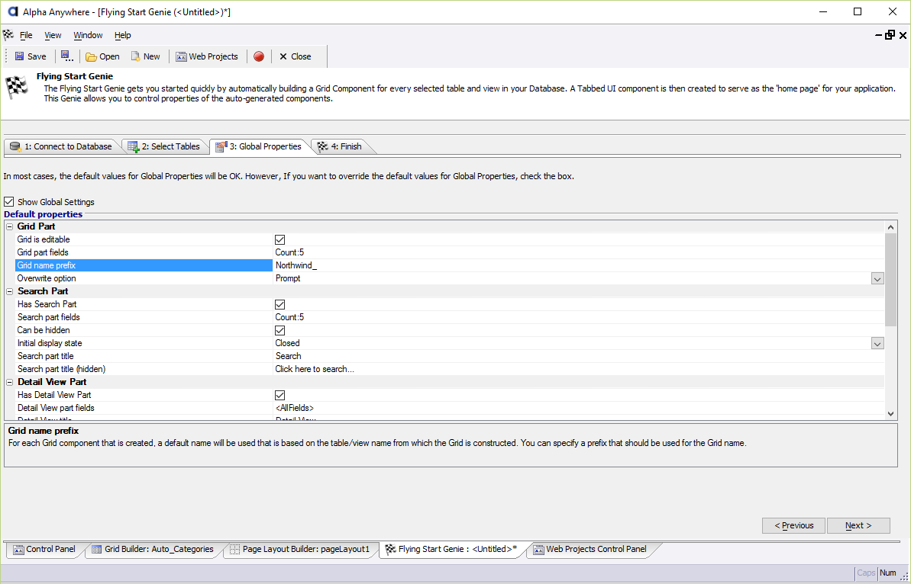Click the Save As disk icon
911x584 pixels.
(66, 56)
